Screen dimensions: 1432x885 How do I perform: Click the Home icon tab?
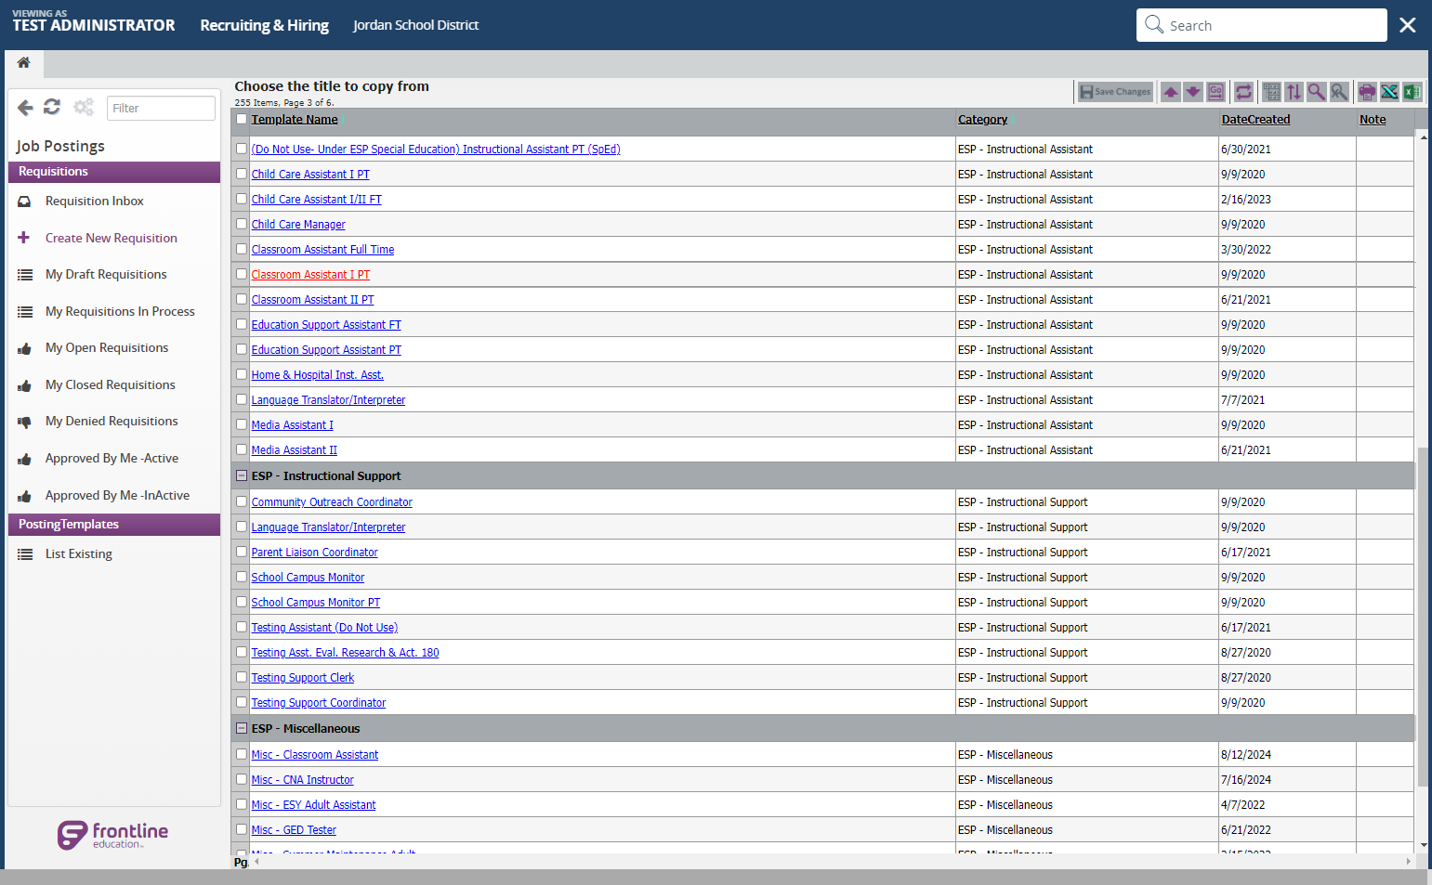click(x=24, y=63)
